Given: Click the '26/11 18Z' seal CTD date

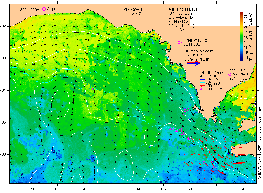Looking at the screenshot, I should (x=238, y=78).
